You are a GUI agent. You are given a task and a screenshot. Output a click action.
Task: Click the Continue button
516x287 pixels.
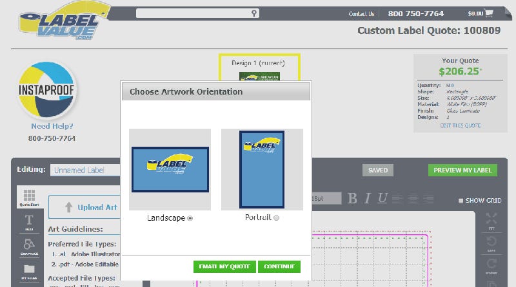click(279, 266)
